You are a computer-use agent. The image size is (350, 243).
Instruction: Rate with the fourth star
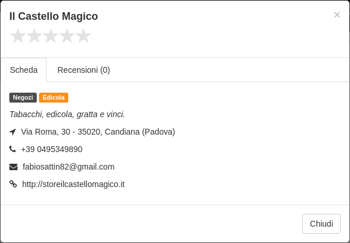67,36
